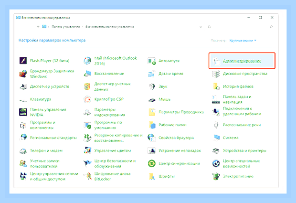Open the Шрифты fonts icon

152,176
